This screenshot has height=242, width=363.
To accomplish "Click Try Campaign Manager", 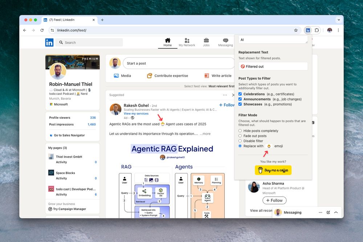I will (x=67, y=209).
